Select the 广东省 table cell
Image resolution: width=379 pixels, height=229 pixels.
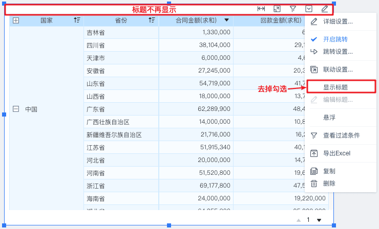[121, 109]
